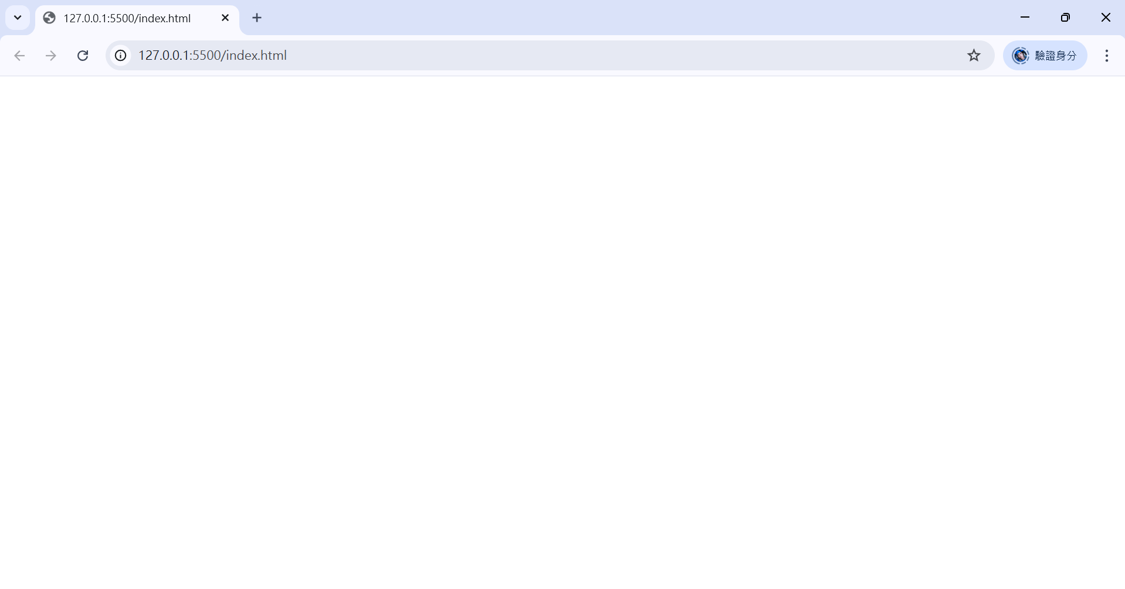The image size is (1125, 589).
Task: Click the profile avatar picture
Action: tap(1020, 56)
